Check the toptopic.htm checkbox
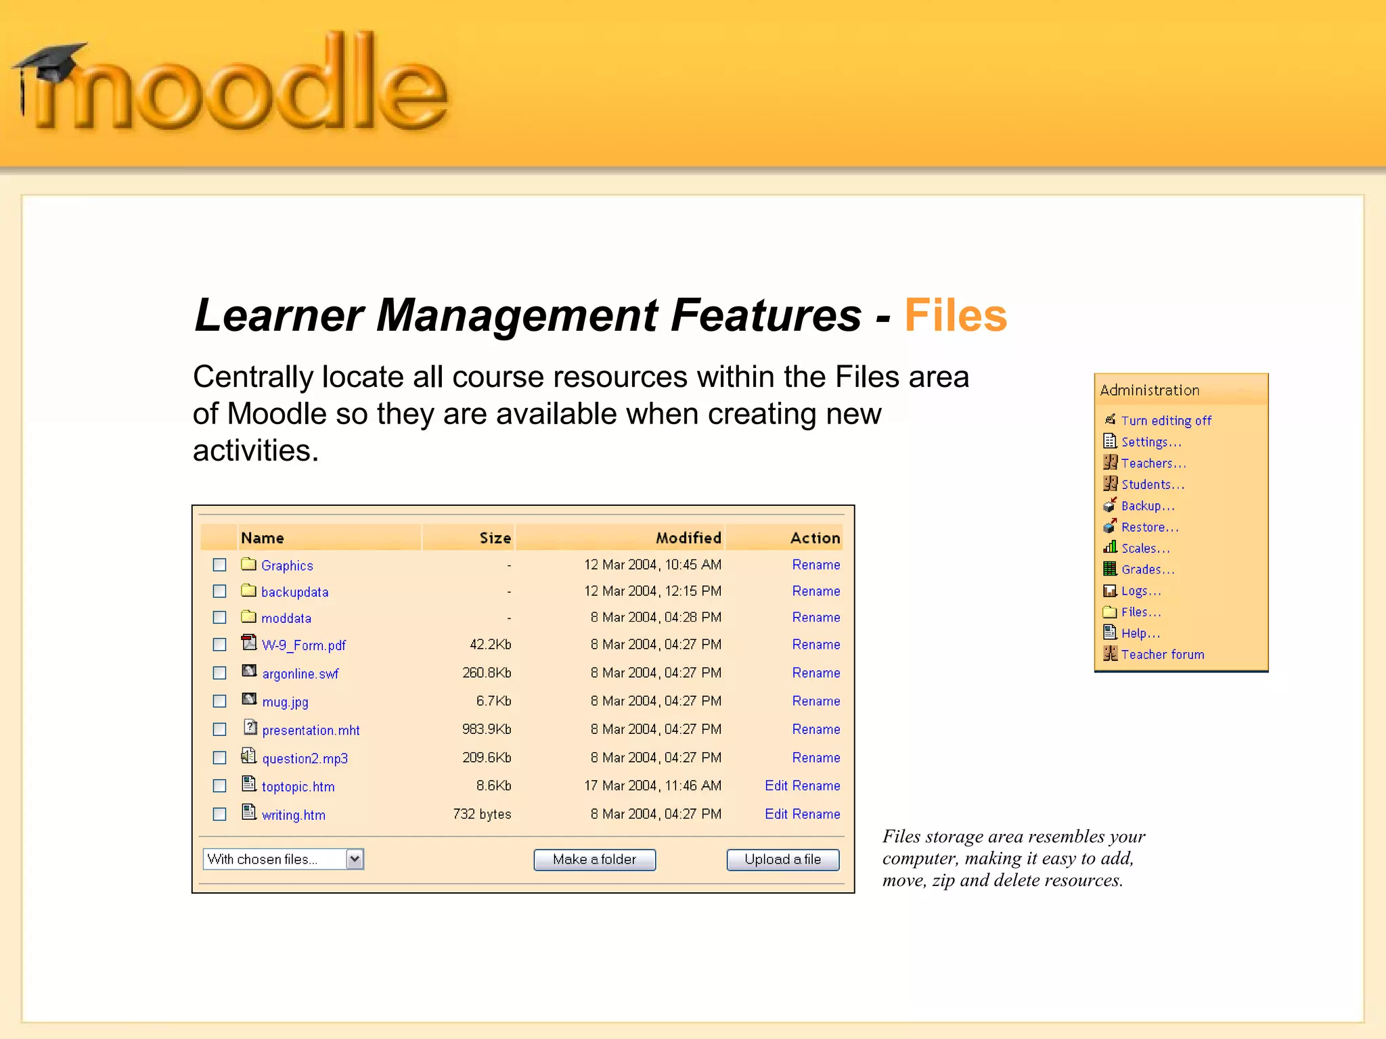1386x1039 pixels. tap(219, 785)
